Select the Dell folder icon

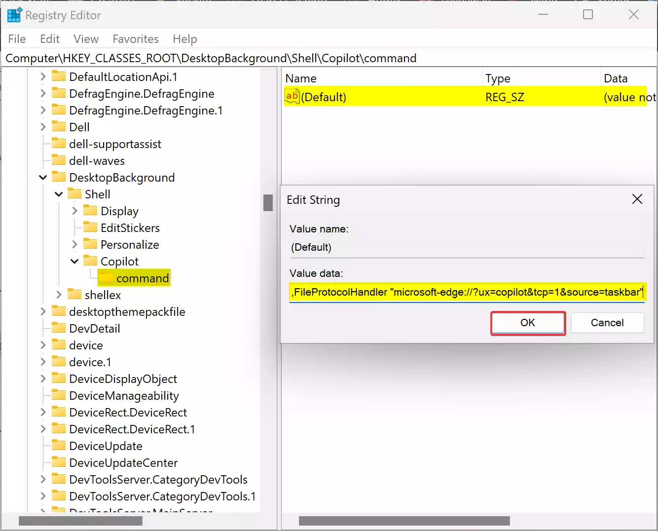[59, 127]
